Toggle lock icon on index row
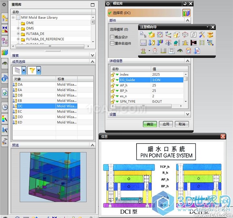Screen dimensions: 233x218 click(x=113, y=74)
